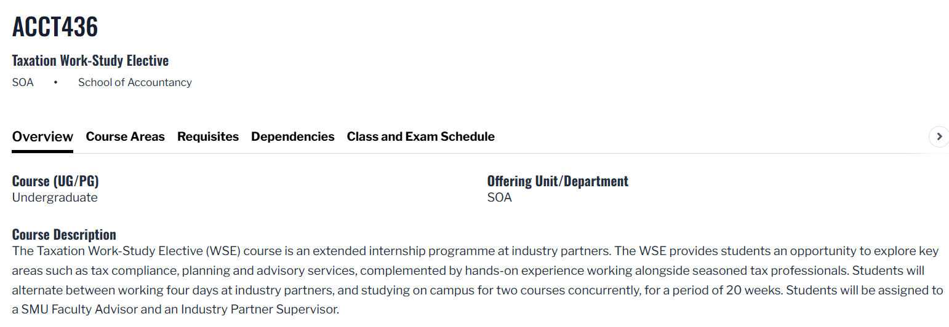This screenshot has height=327, width=949.
Task: Click the 'tax compliance' line of the description
Action: pos(468,270)
